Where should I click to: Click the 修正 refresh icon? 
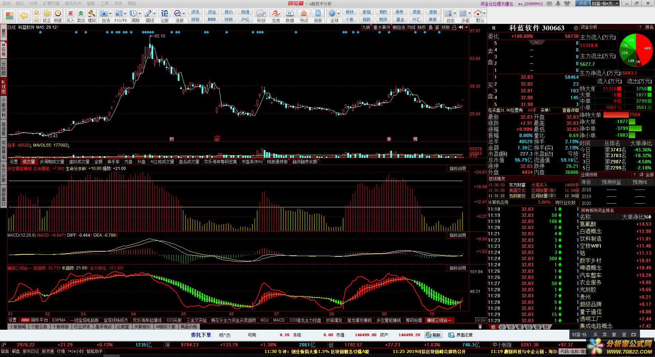[47, 13]
